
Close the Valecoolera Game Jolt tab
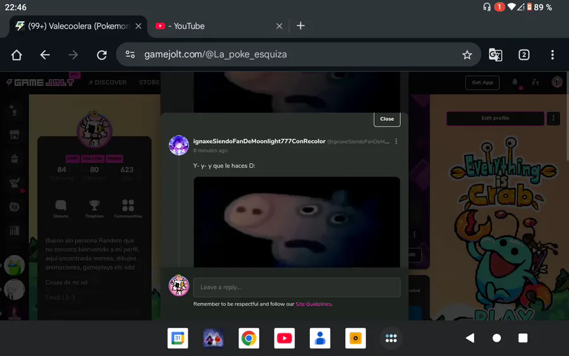138,26
